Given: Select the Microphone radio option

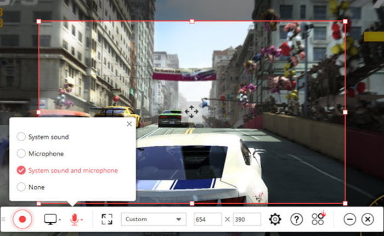Looking at the screenshot, I should 21,154.
